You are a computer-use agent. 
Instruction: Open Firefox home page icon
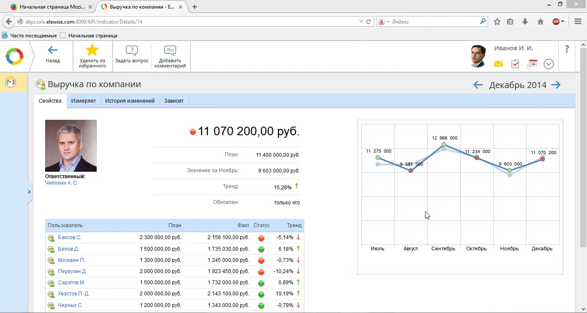click(541, 21)
